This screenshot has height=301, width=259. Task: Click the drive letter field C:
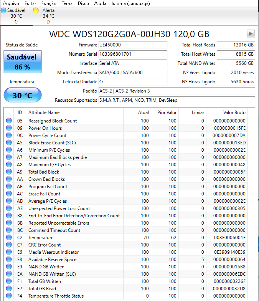(133, 82)
